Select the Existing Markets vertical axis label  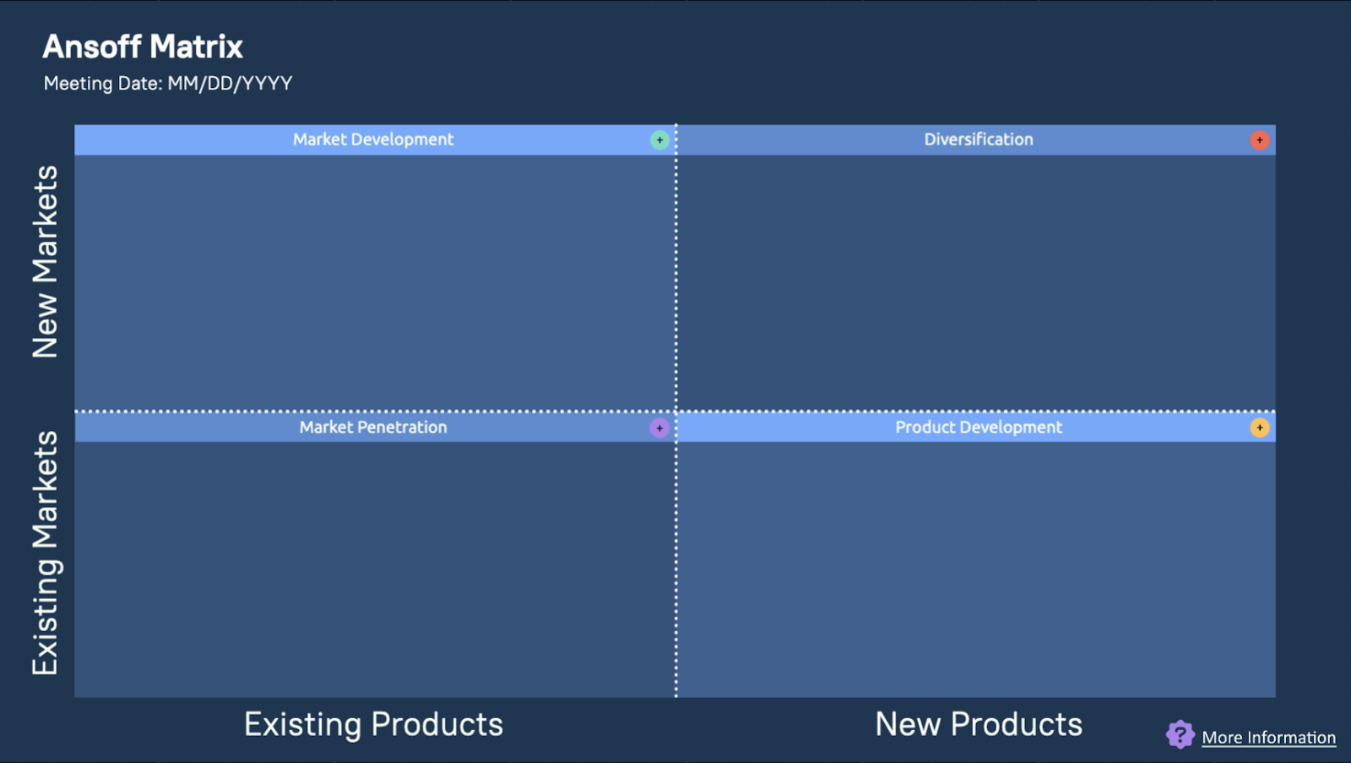[x=46, y=553]
